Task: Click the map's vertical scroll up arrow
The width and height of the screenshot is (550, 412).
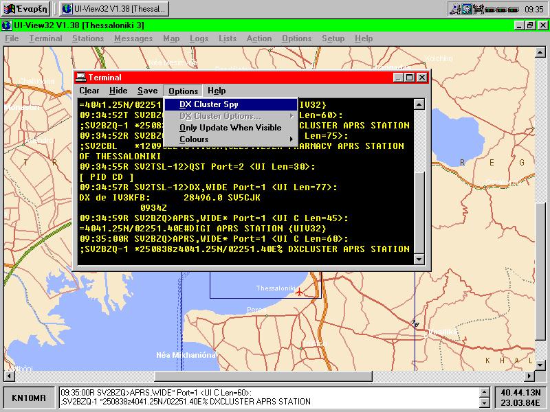Action: click(540, 53)
